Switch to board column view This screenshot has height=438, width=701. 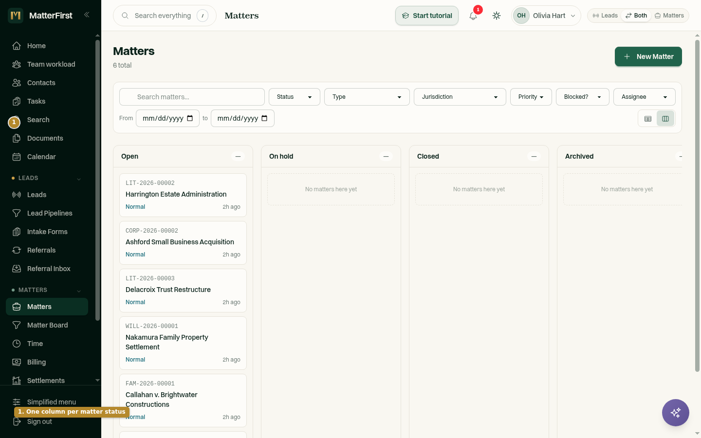[x=665, y=119]
